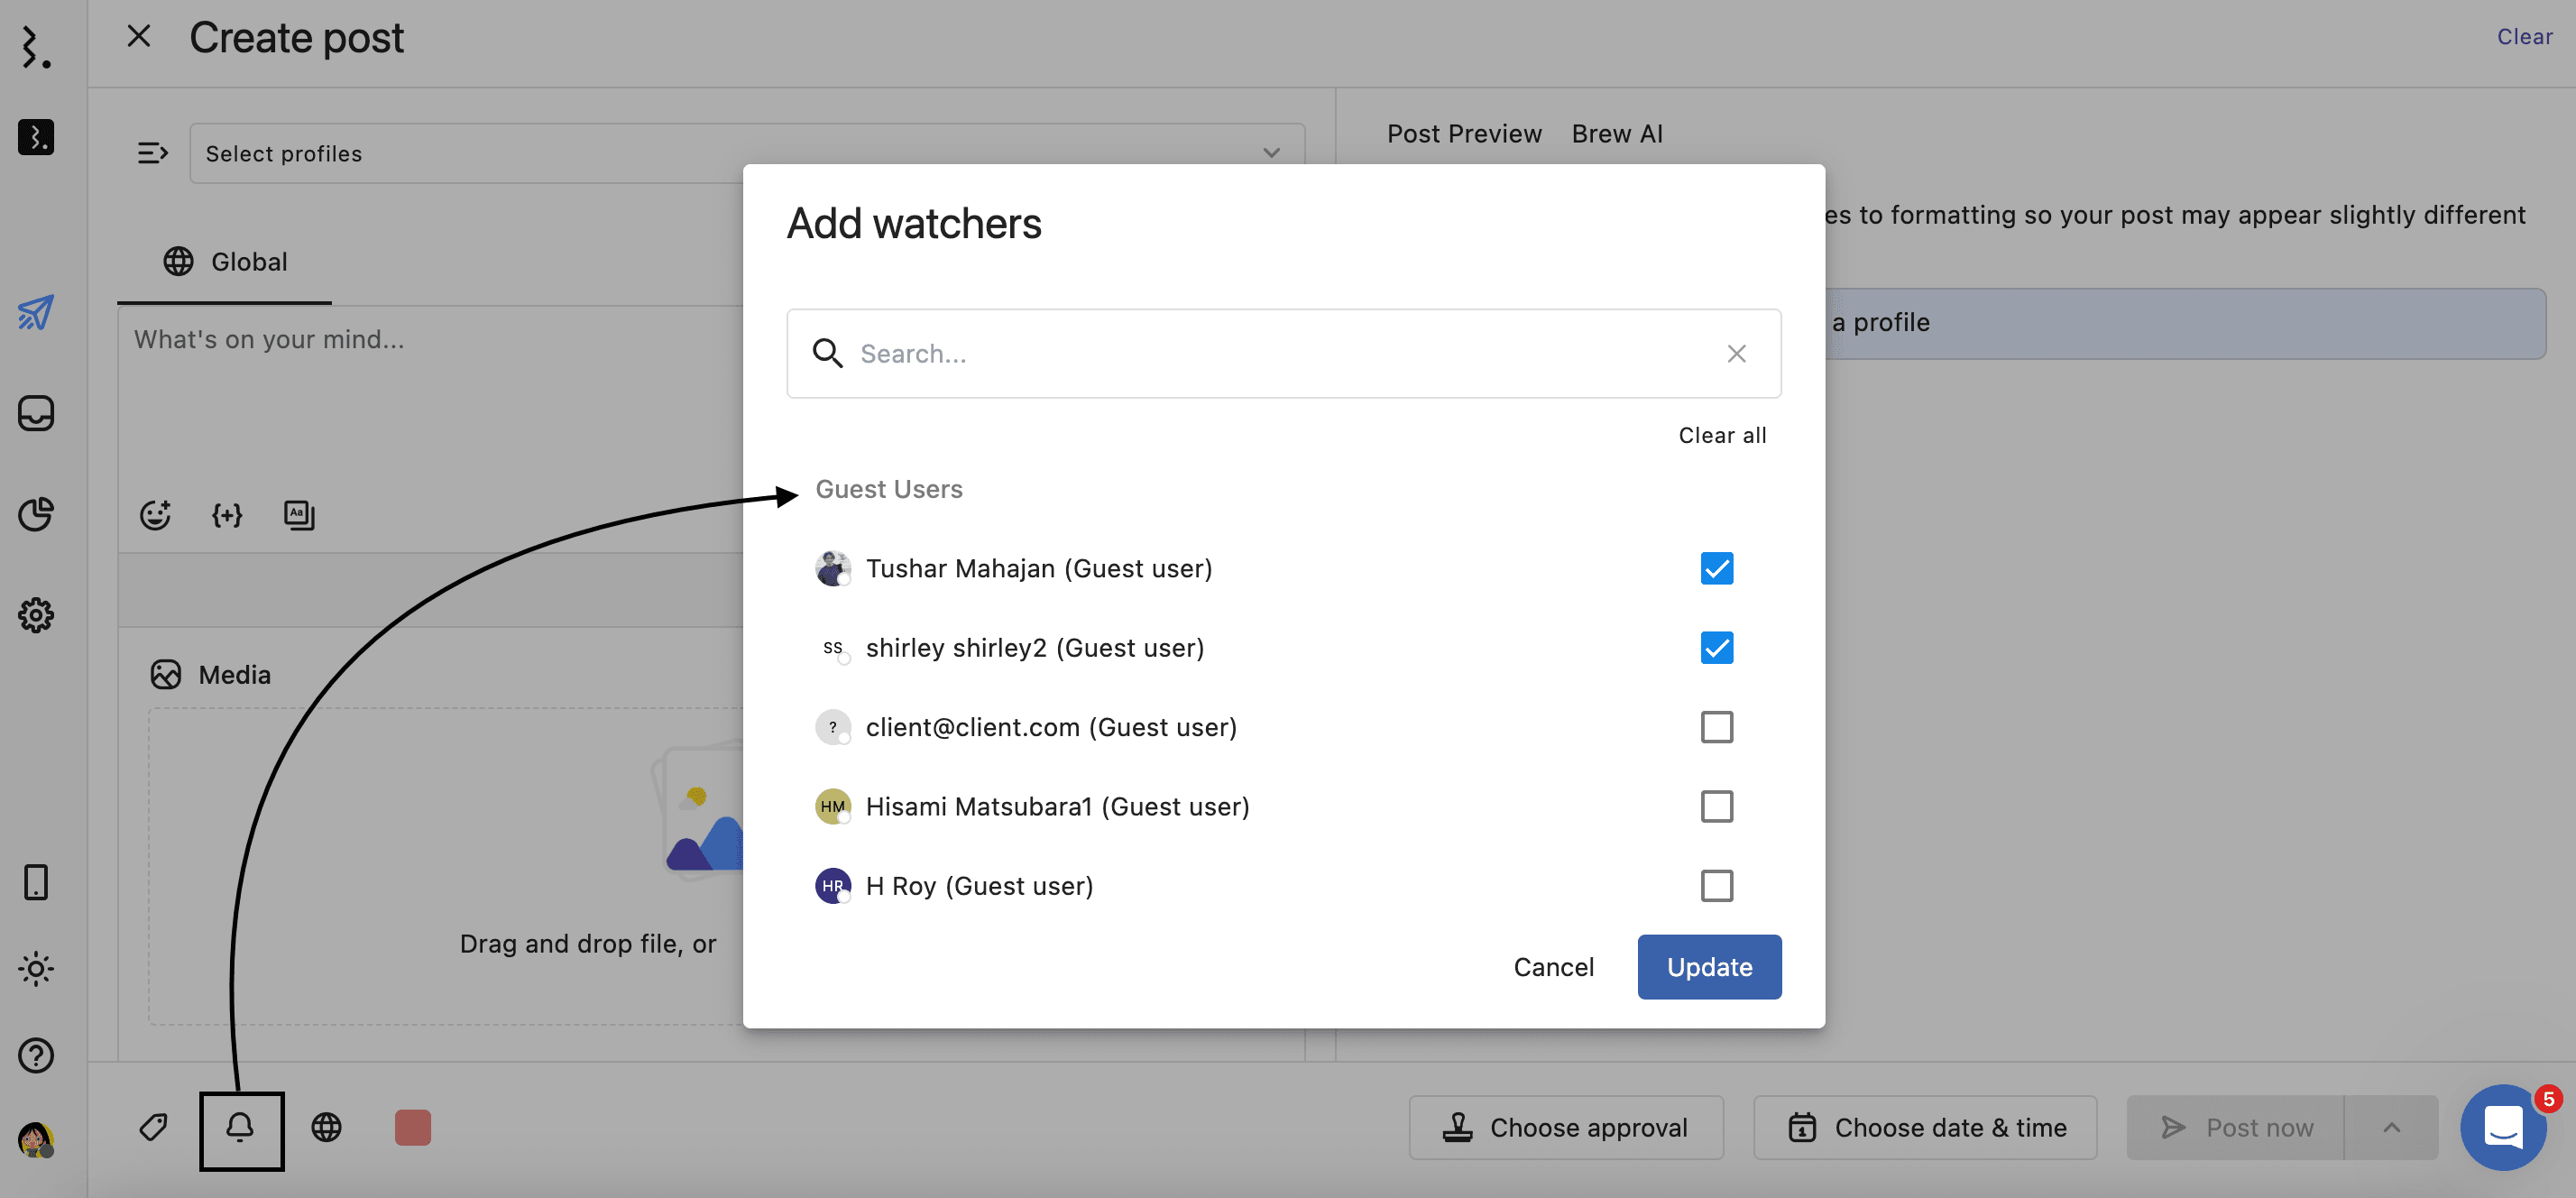Insert variable with curly braces icon
This screenshot has height=1198, width=2576.
pyautogui.click(x=227, y=515)
